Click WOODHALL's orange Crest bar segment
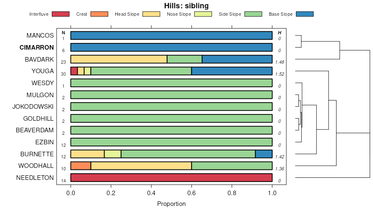This screenshot has width=373, height=215. click(x=81, y=166)
